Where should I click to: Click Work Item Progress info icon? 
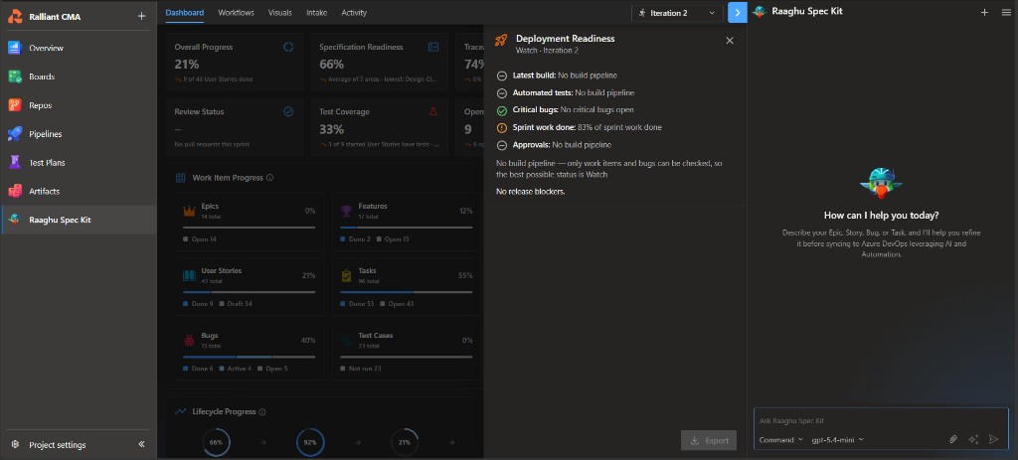point(270,178)
